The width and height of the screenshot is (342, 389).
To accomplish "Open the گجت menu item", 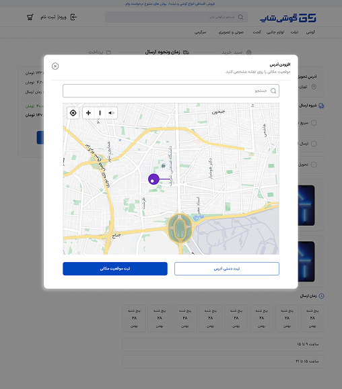I will click(256, 32).
